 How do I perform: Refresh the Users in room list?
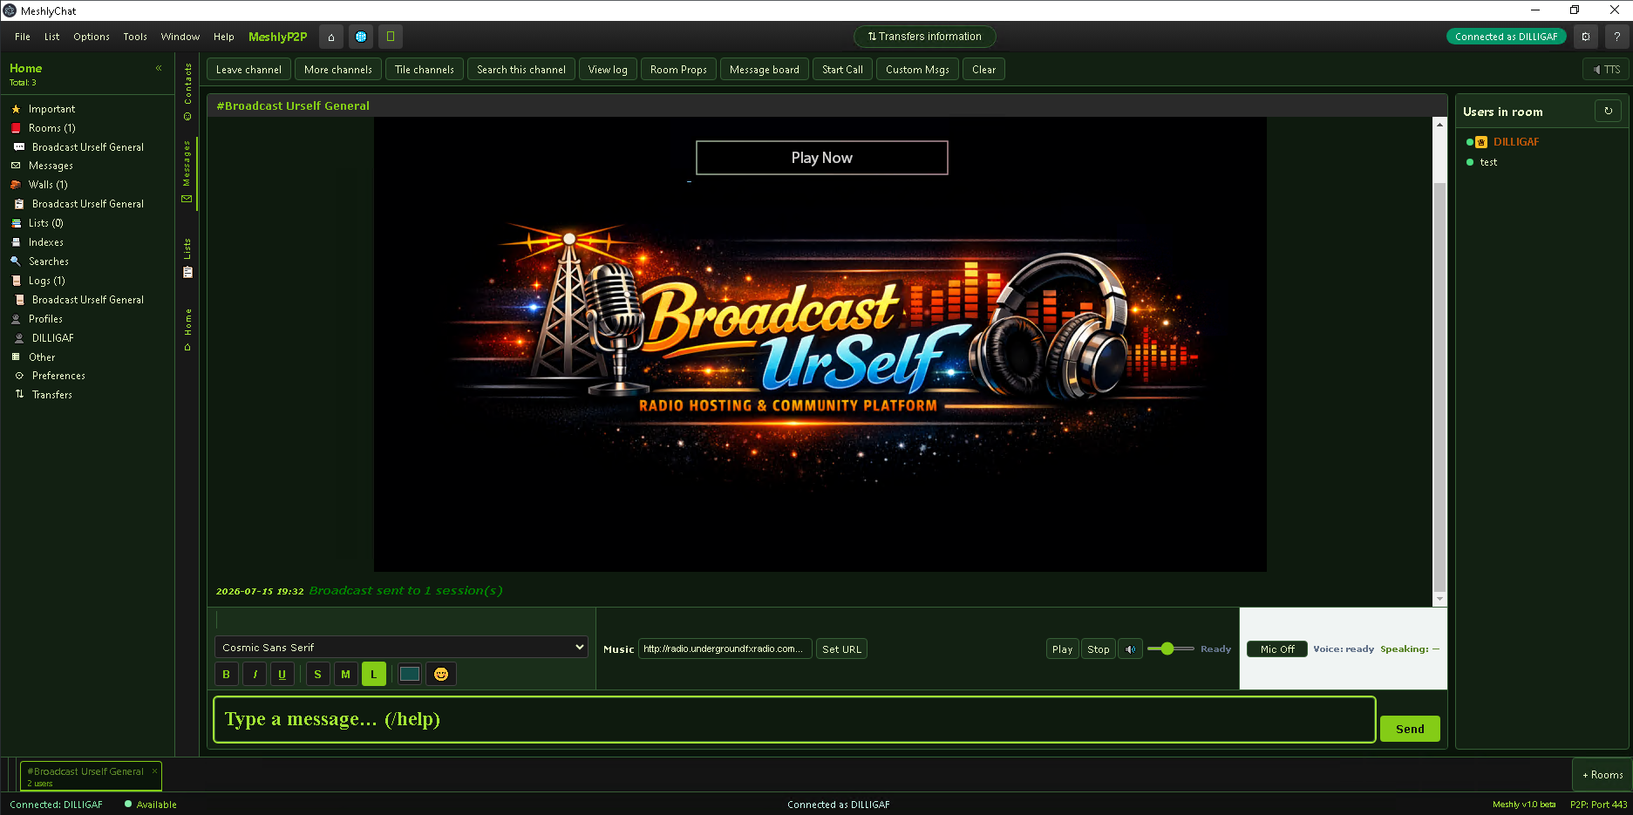[x=1609, y=111]
